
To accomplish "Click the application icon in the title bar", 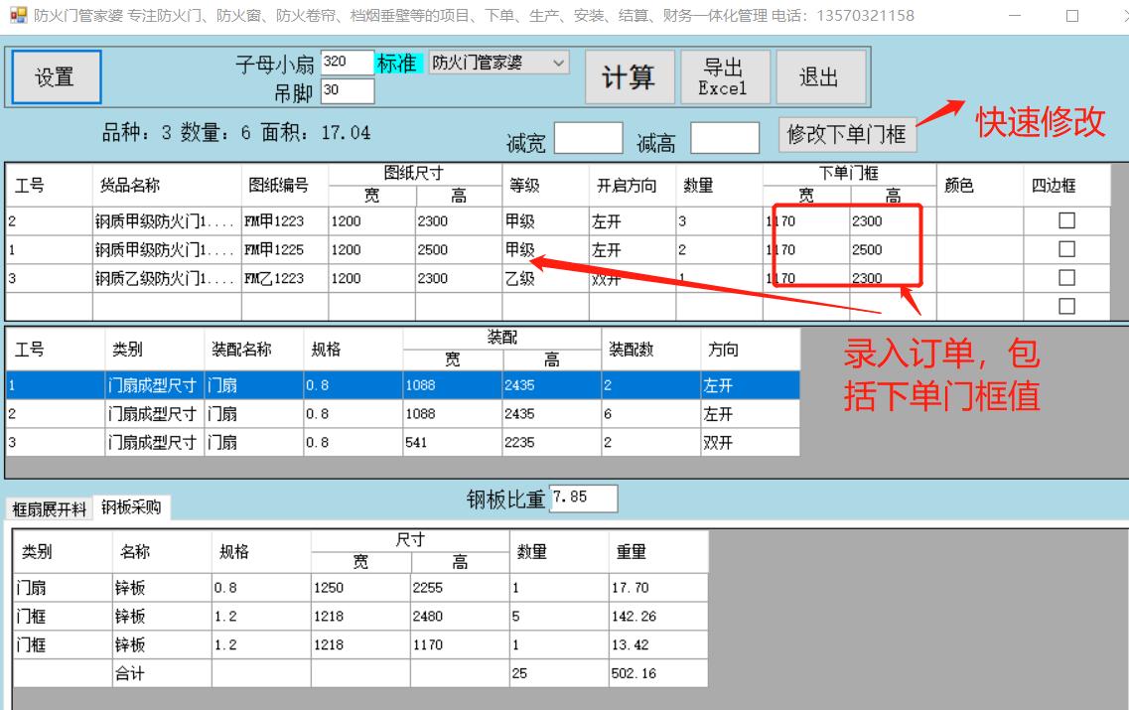I will pos(18,15).
